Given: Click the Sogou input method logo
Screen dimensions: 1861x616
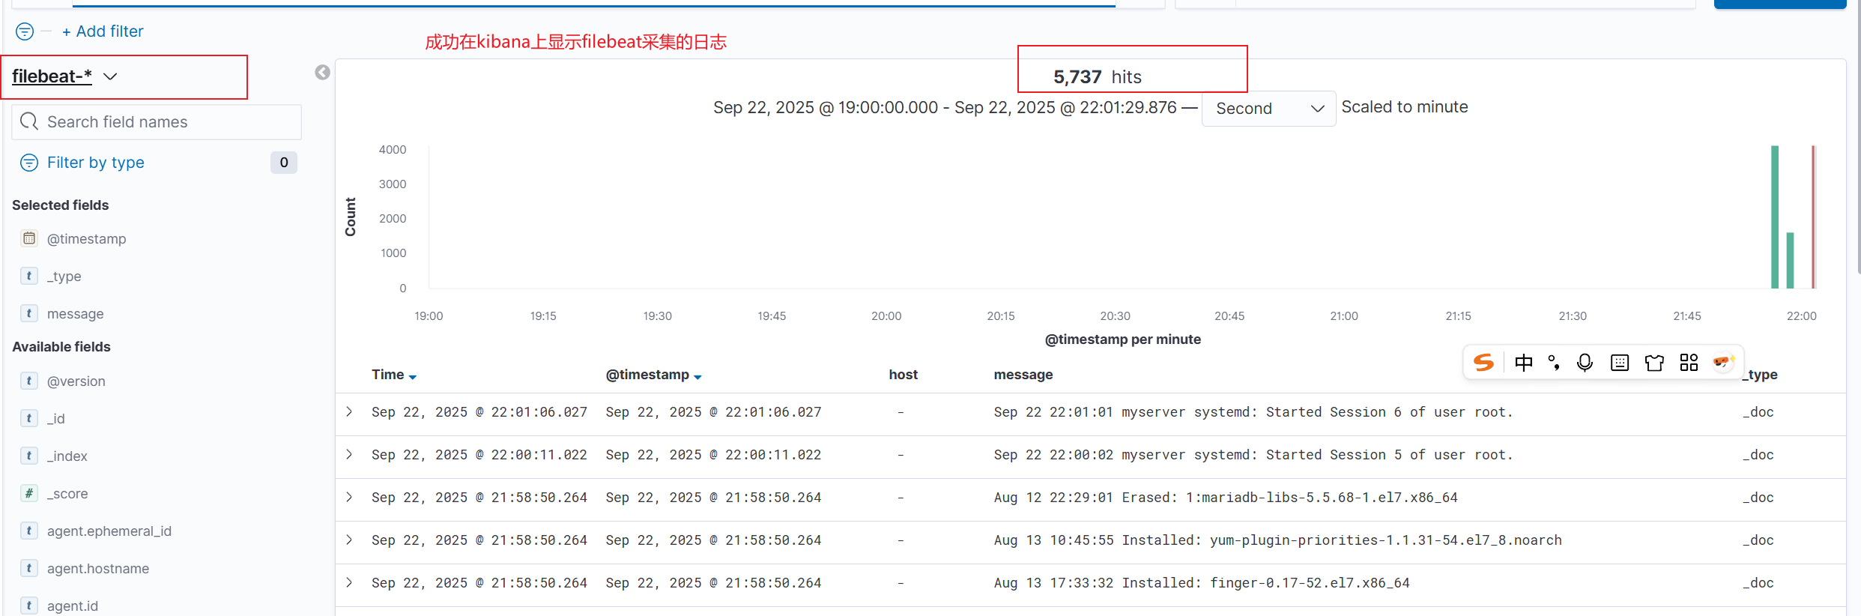Looking at the screenshot, I should [1483, 363].
